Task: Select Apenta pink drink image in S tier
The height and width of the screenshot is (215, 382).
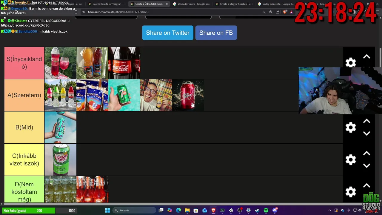Action: click(60, 63)
